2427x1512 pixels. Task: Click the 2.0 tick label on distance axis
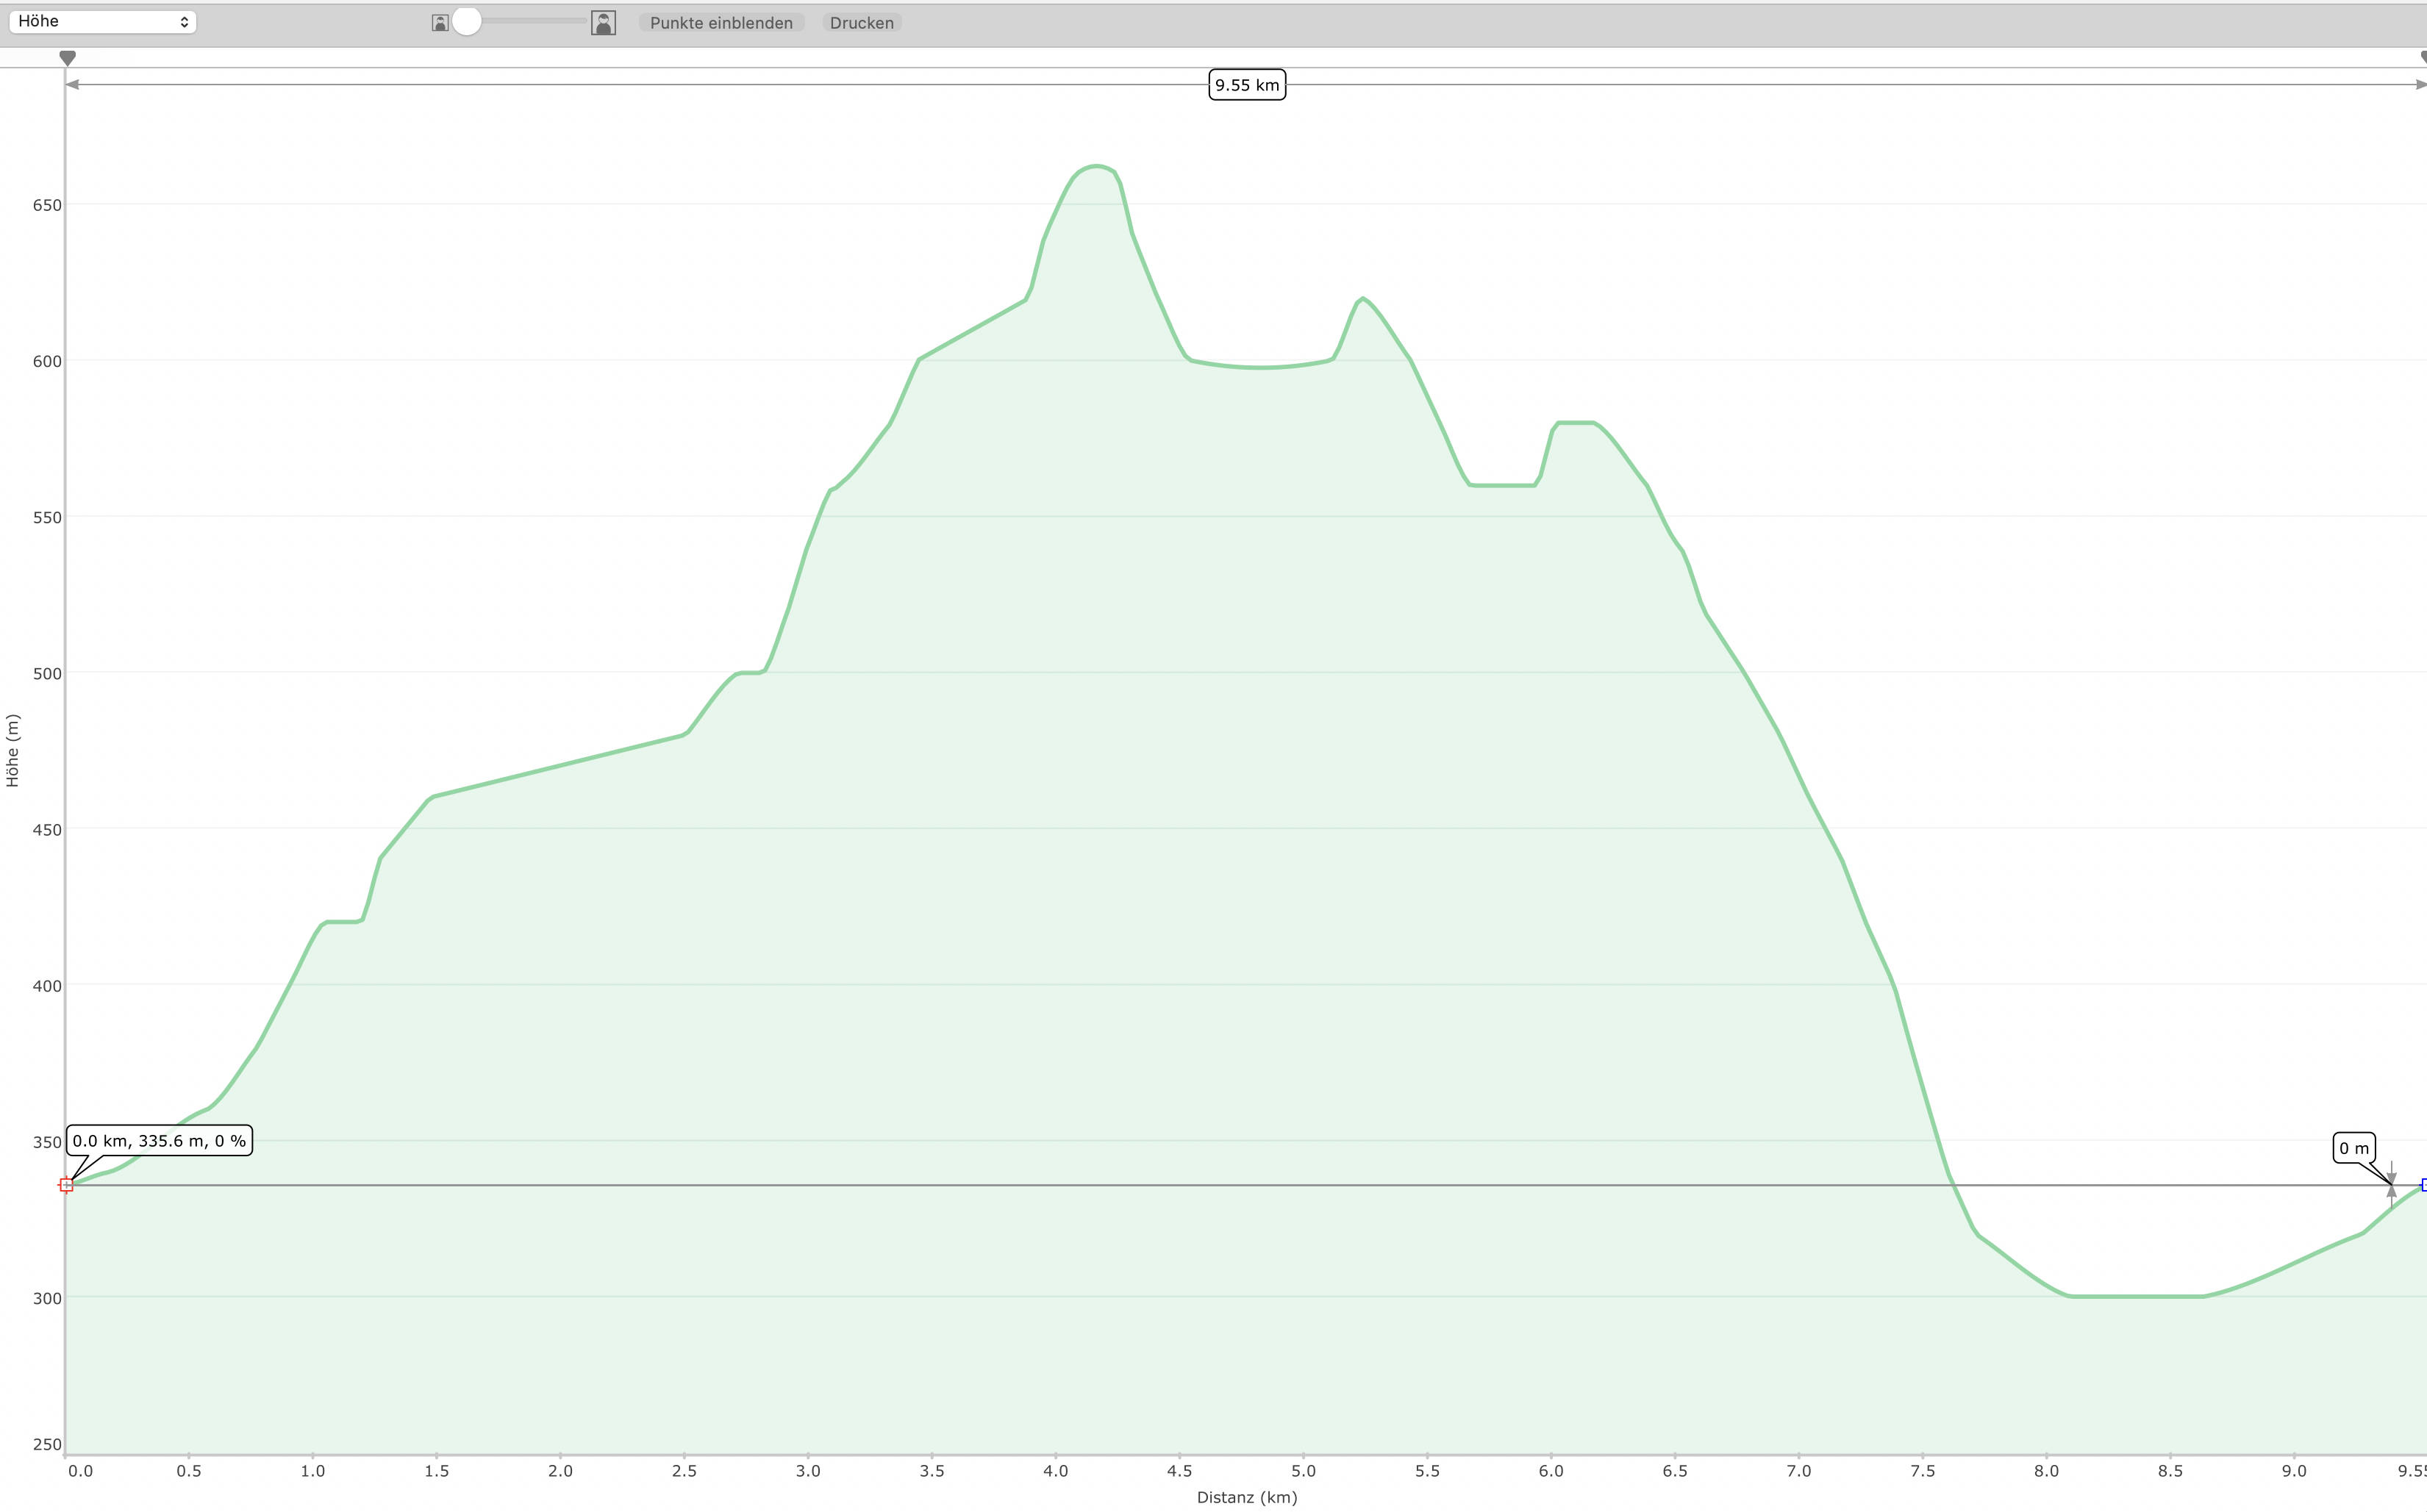coord(561,1471)
